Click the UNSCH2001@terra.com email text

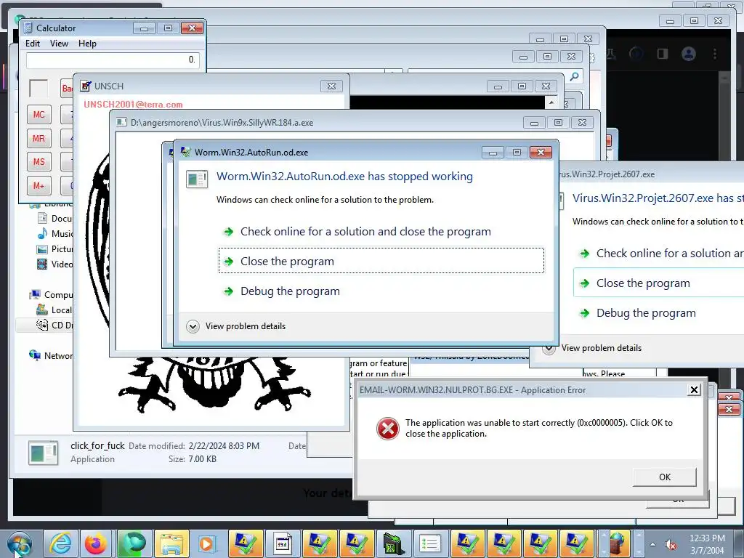(x=134, y=105)
